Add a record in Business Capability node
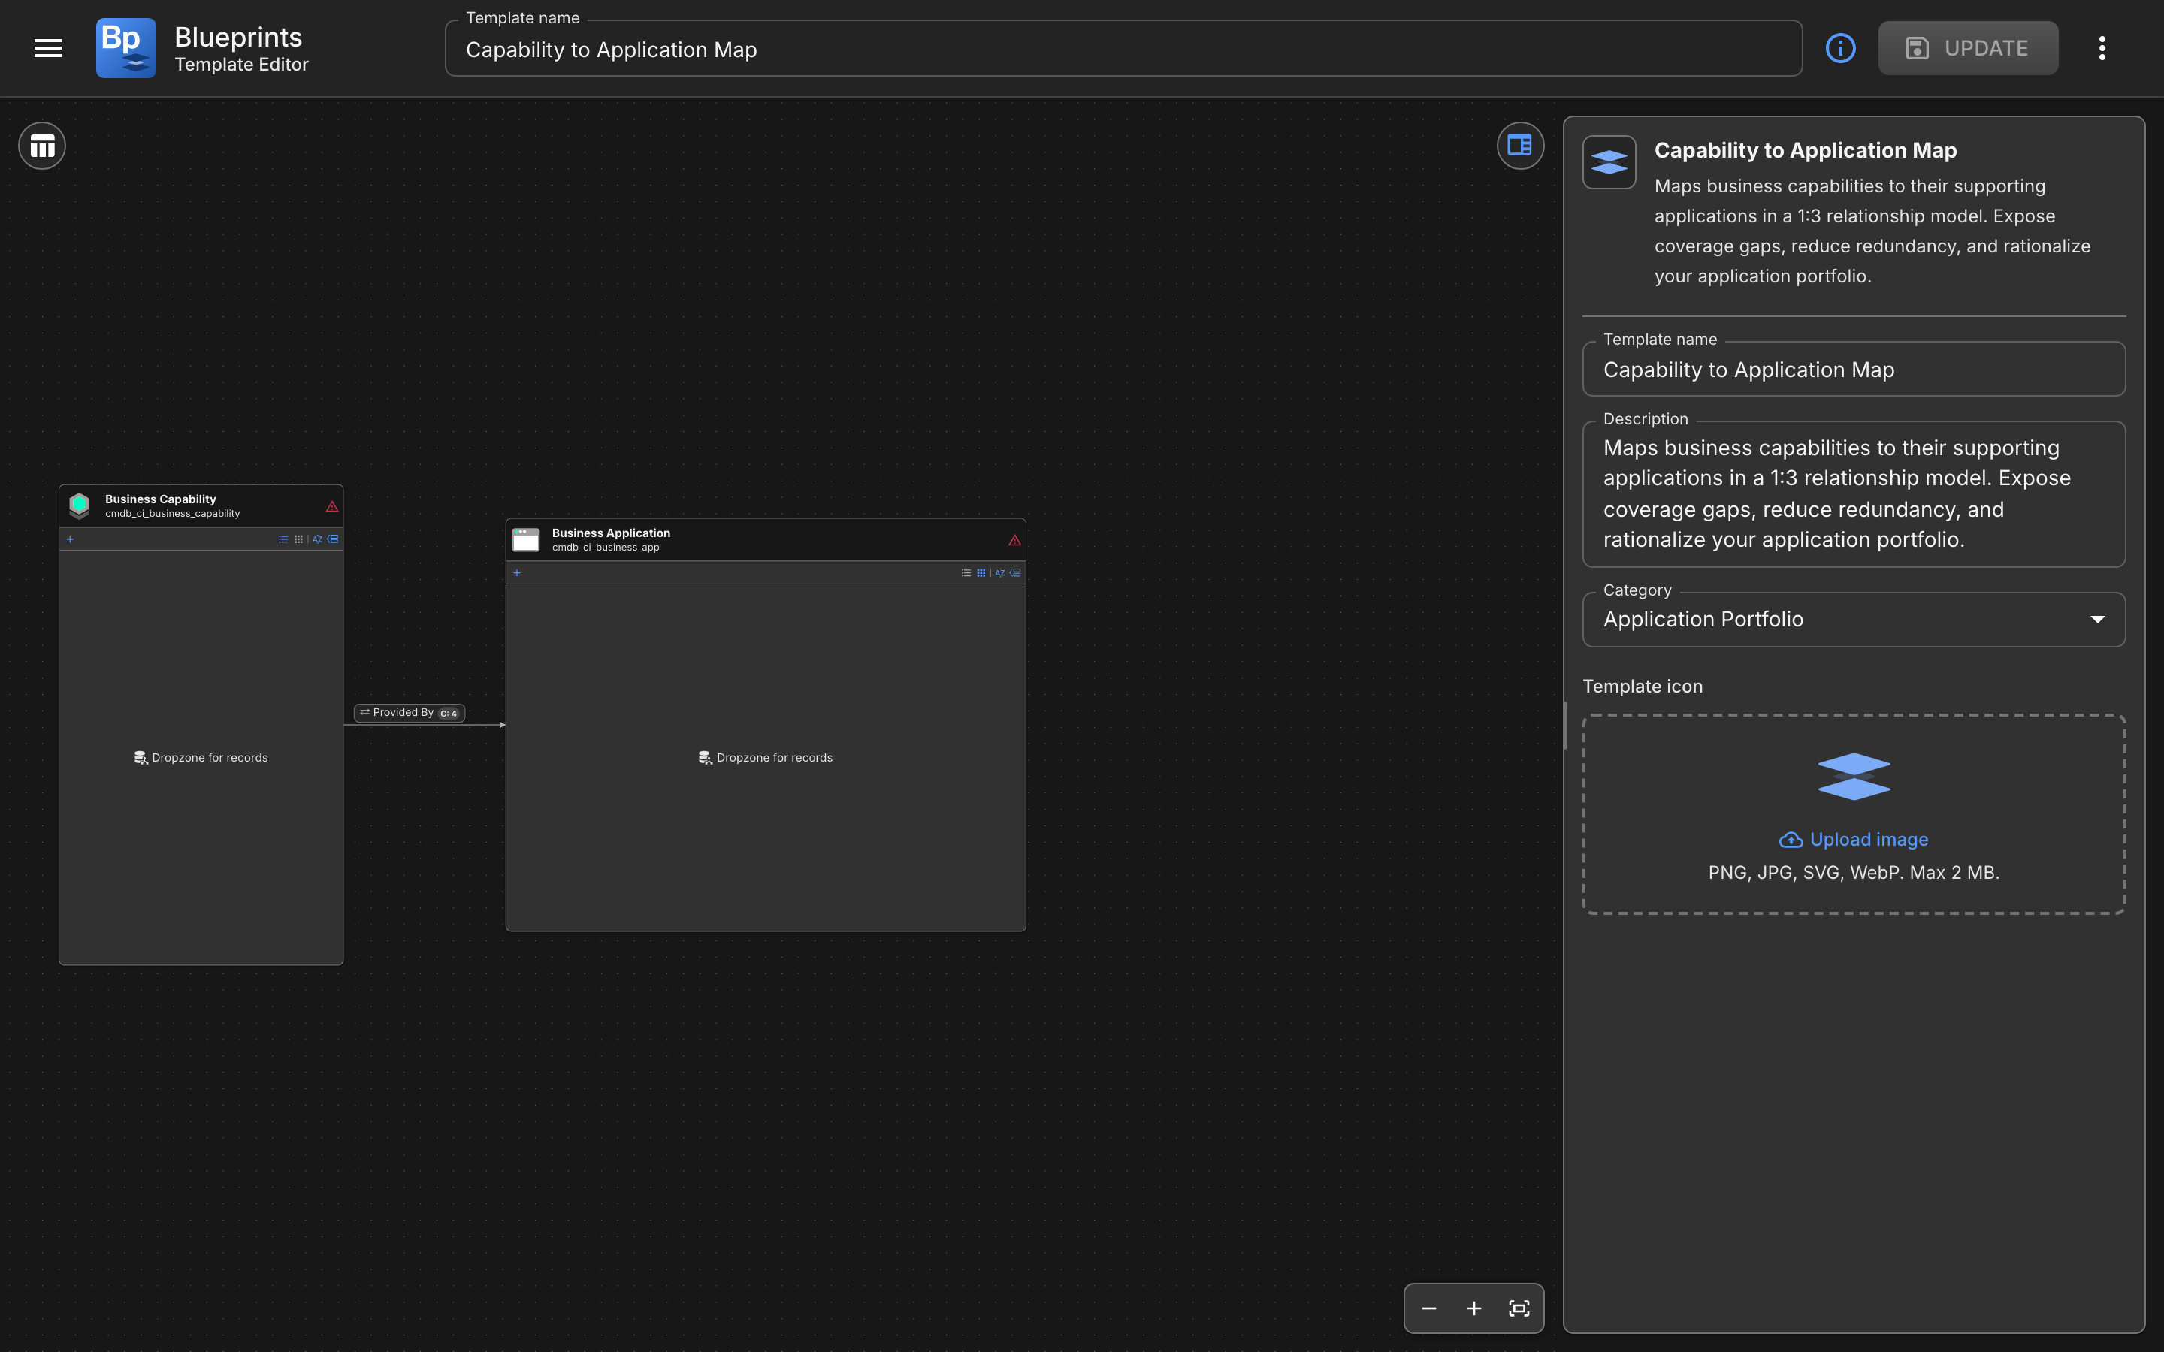 pos(70,539)
